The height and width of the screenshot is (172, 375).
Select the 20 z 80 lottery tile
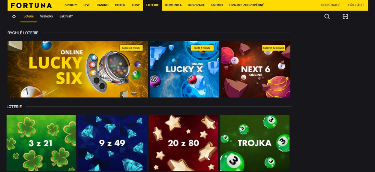[183, 143]
